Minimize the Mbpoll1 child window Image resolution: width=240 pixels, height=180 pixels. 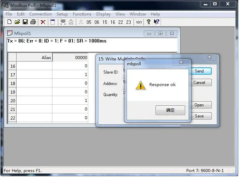click(x=149, y=34)
